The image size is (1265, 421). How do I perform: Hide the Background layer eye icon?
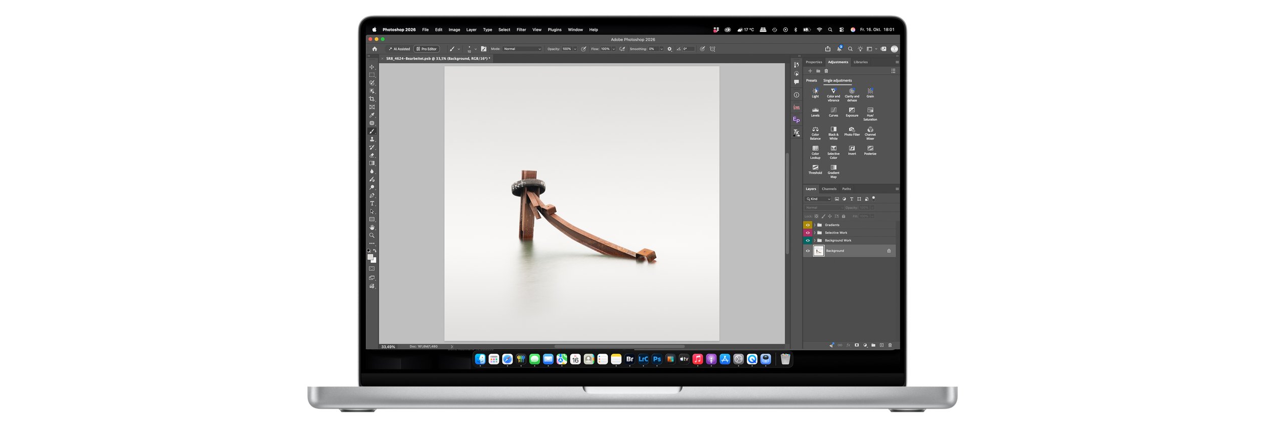(x=808, y=251)
